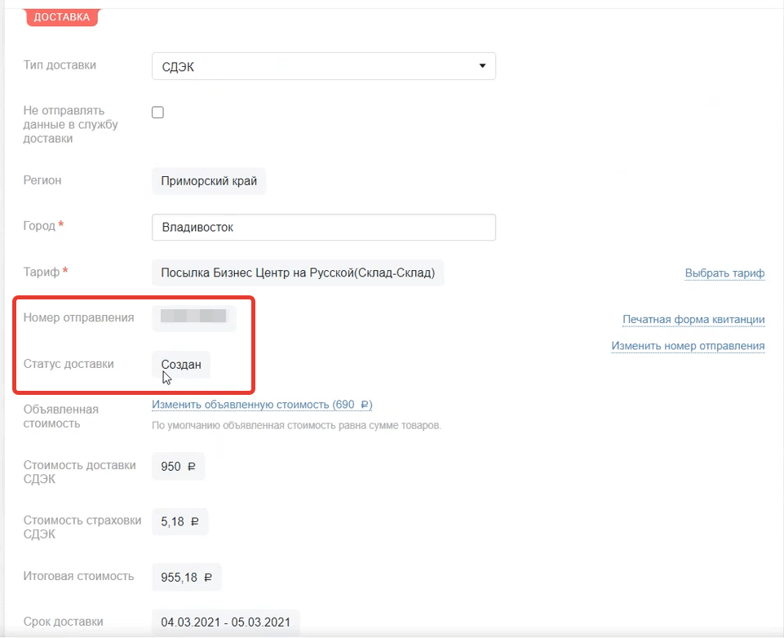Click the Приморский край region field

(x=209, y=181)
